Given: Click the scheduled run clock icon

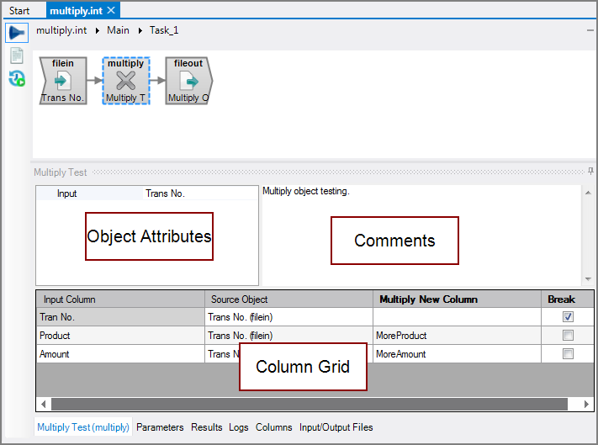Looking at the screenshot, I should 17,79.
